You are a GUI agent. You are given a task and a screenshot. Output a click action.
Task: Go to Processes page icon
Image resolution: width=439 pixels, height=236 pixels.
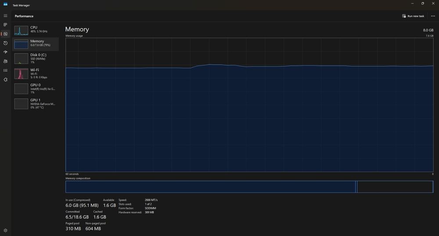click(5, 25)
